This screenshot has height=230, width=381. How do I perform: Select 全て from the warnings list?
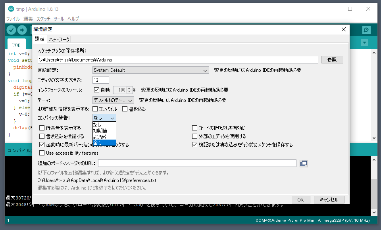[x=104, y=143]
